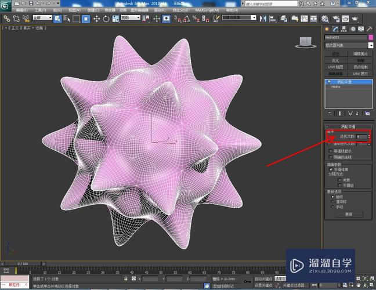376x290 pixels.
Task: Switch to Create command panel tab
Action: (x=327, y=29)
